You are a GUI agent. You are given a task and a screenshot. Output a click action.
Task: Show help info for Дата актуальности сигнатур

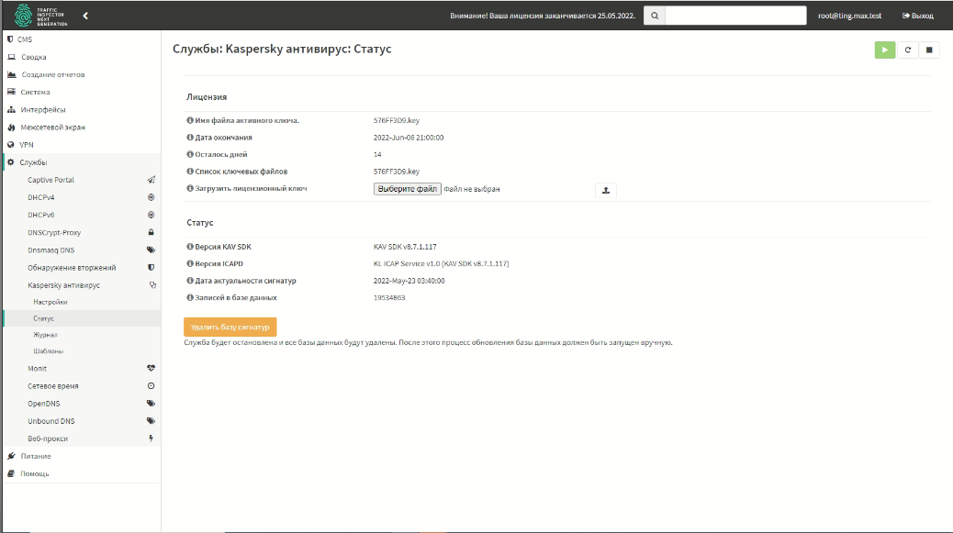tap(190, 281)
